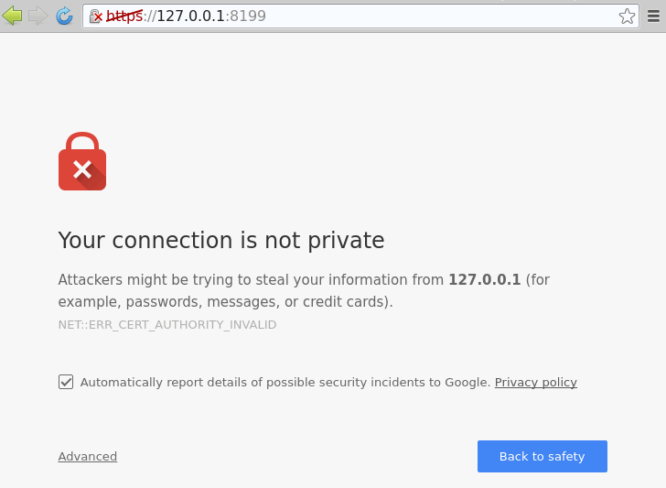Viewport: 666px width, 488px height.
Task: Click empty space in the address bar
Action: (439, 16)
